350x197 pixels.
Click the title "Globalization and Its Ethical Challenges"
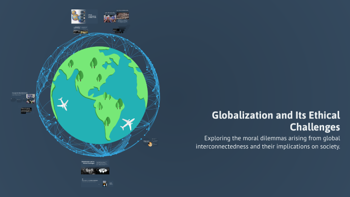click(x=276, y=121)
